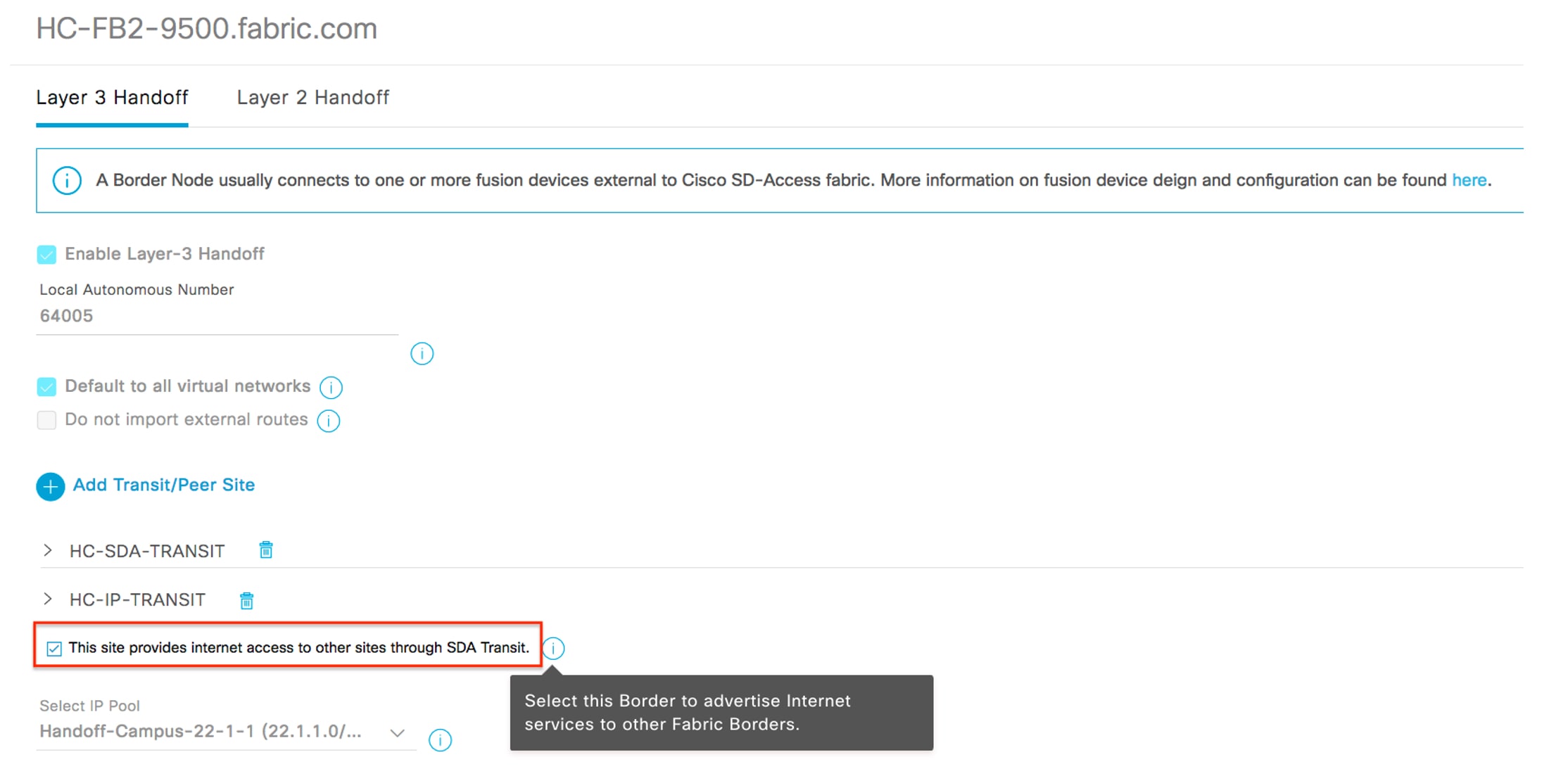Click the Local Autonomous Number field
1542x769 pixels.
[217, 316]
